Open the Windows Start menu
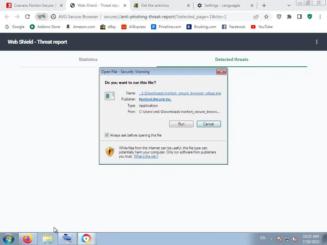Viewport: 327px width, 245px height. [x=9, y=239]
